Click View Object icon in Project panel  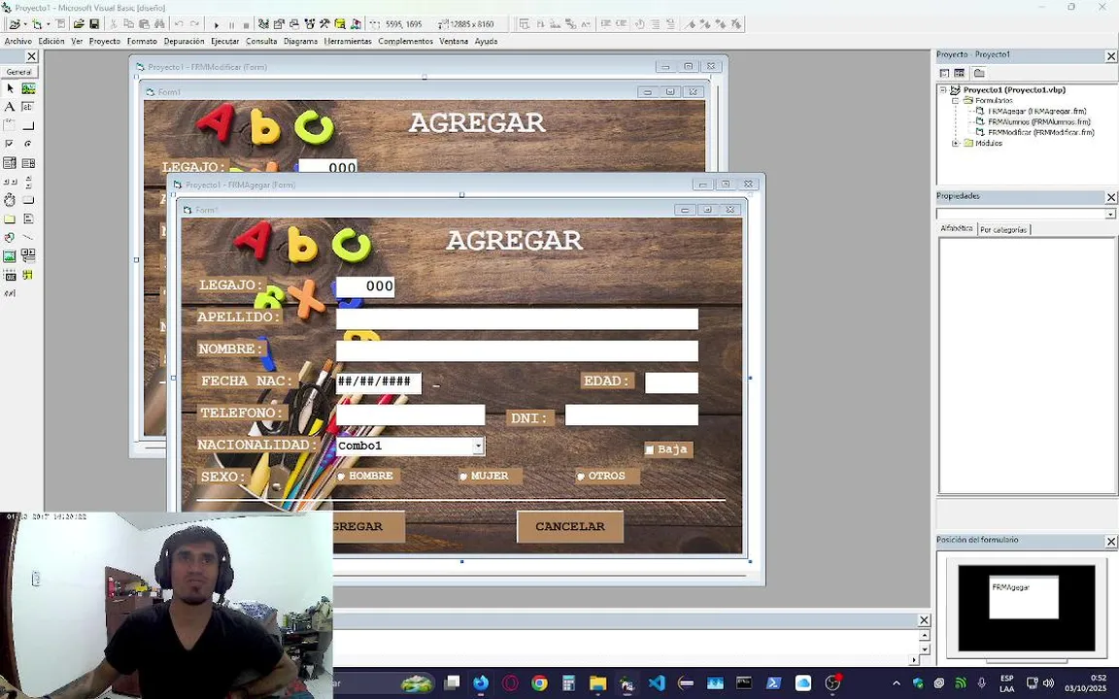point(959,73)
